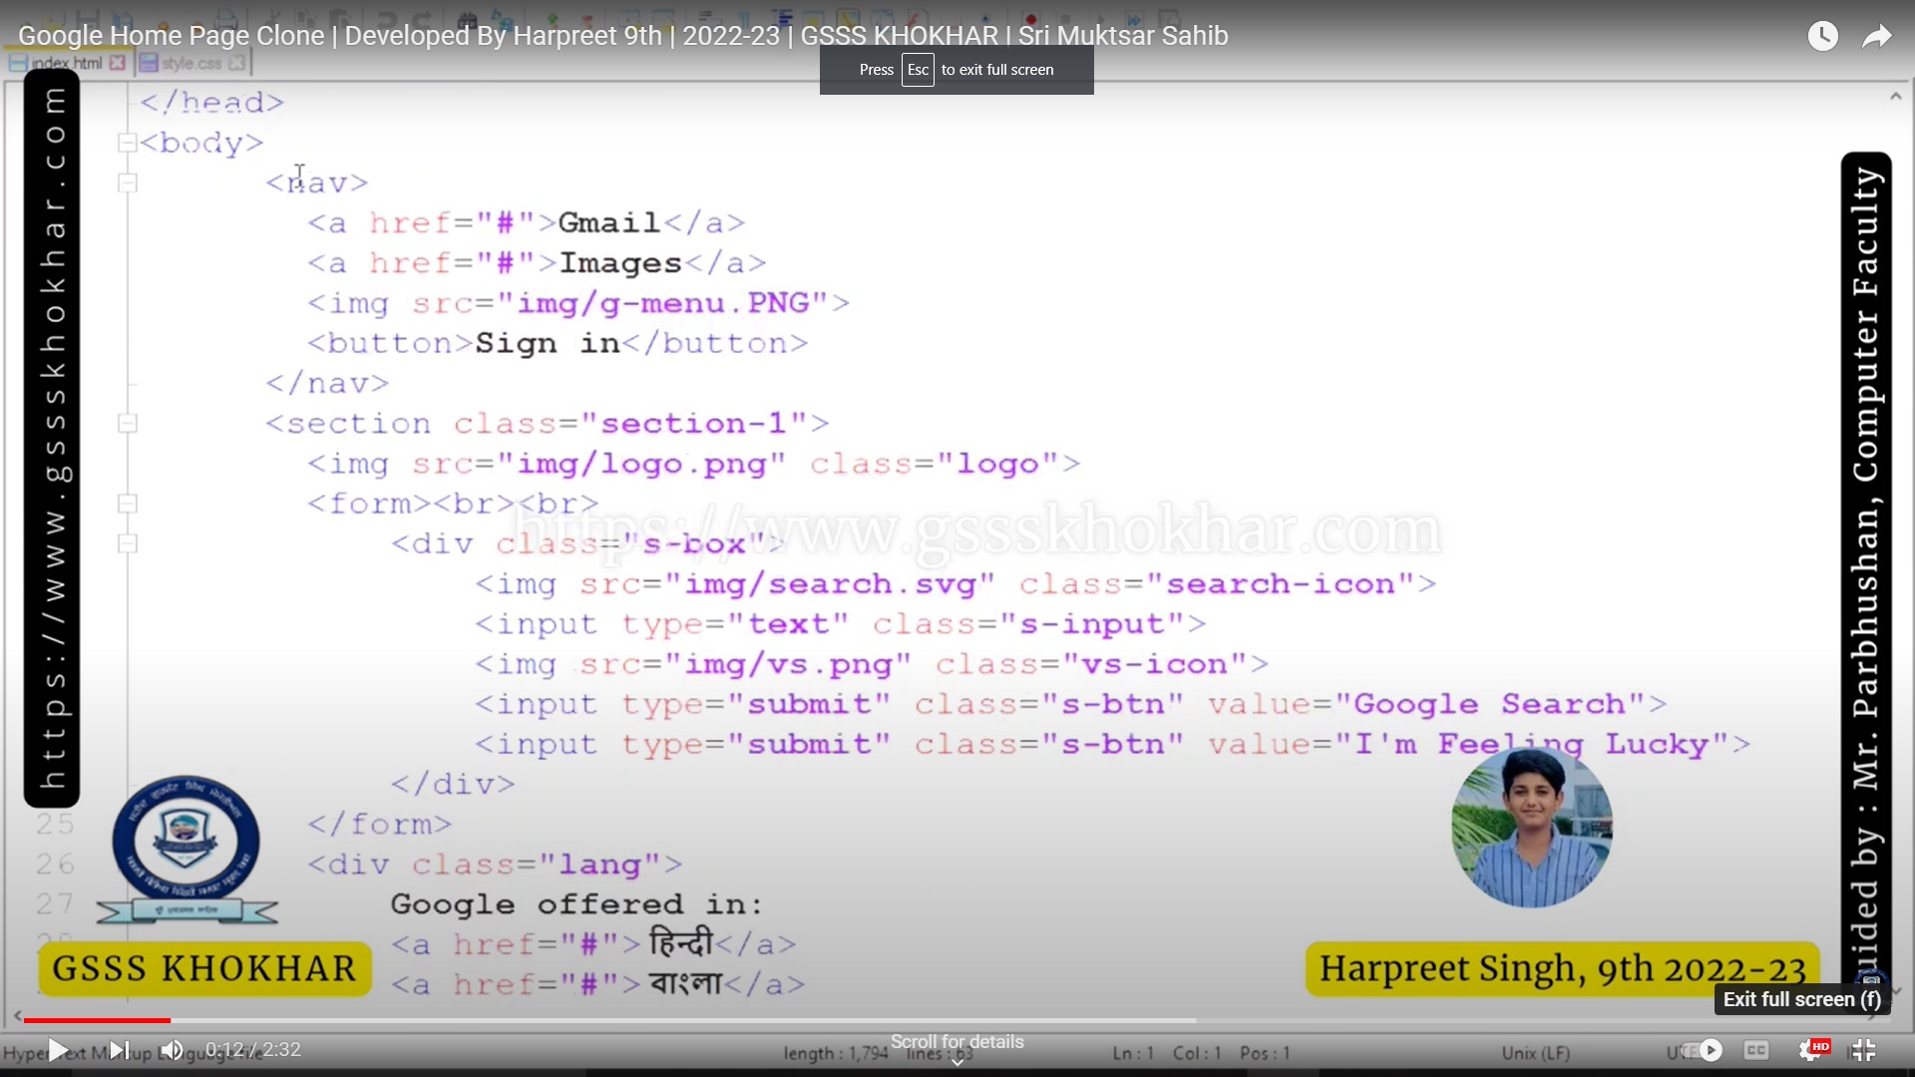1915x1077 pixels.
Task: Skip to the next video
Action: pyautogui.click(x=118, y=1050)
